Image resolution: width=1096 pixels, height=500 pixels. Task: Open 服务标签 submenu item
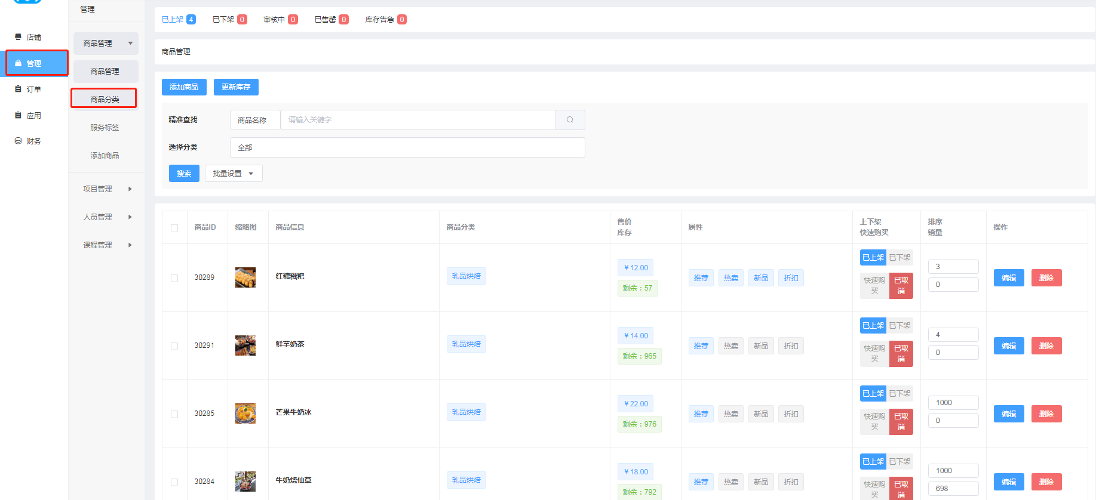click(106, 128)
